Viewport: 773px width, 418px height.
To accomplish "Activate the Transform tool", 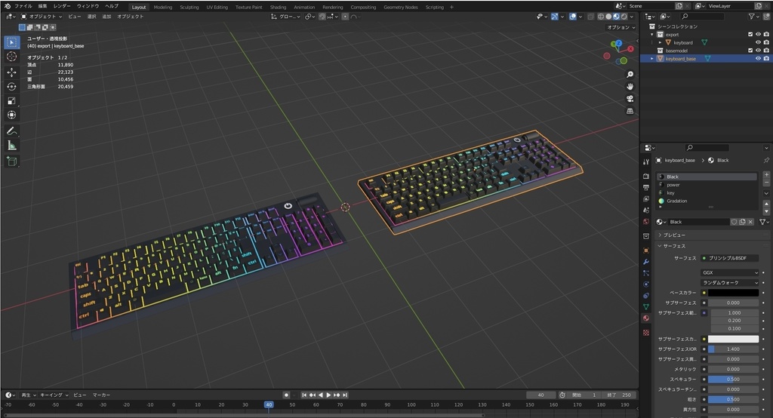I will pyautogui.click(x=12, y=115).
